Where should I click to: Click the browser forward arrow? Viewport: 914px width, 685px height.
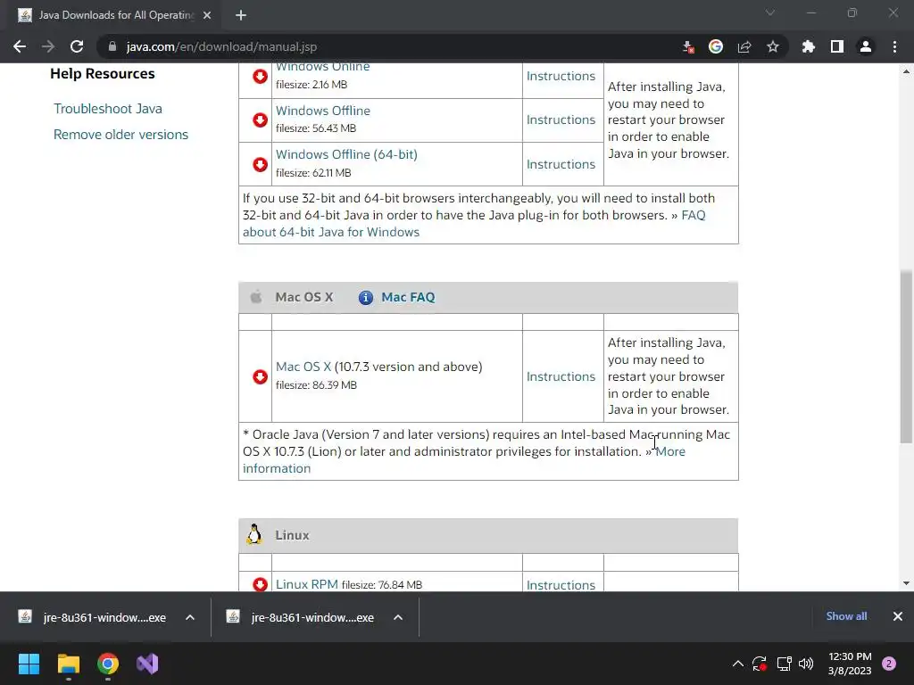point(48,46)
